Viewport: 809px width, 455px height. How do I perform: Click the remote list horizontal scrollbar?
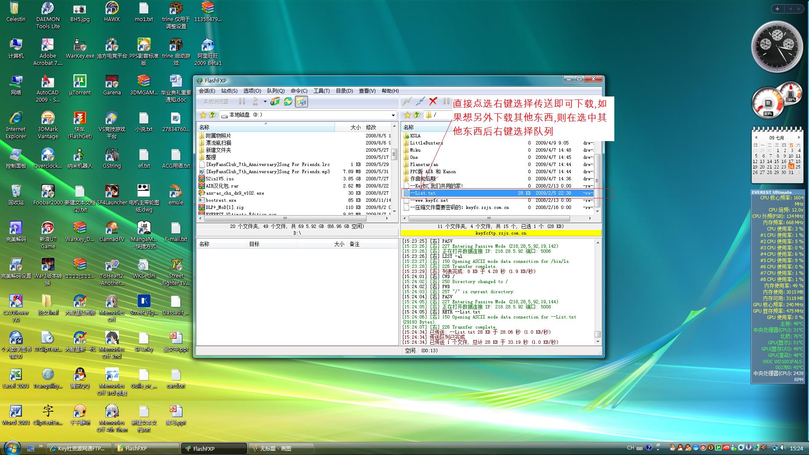tap(489, 218)
